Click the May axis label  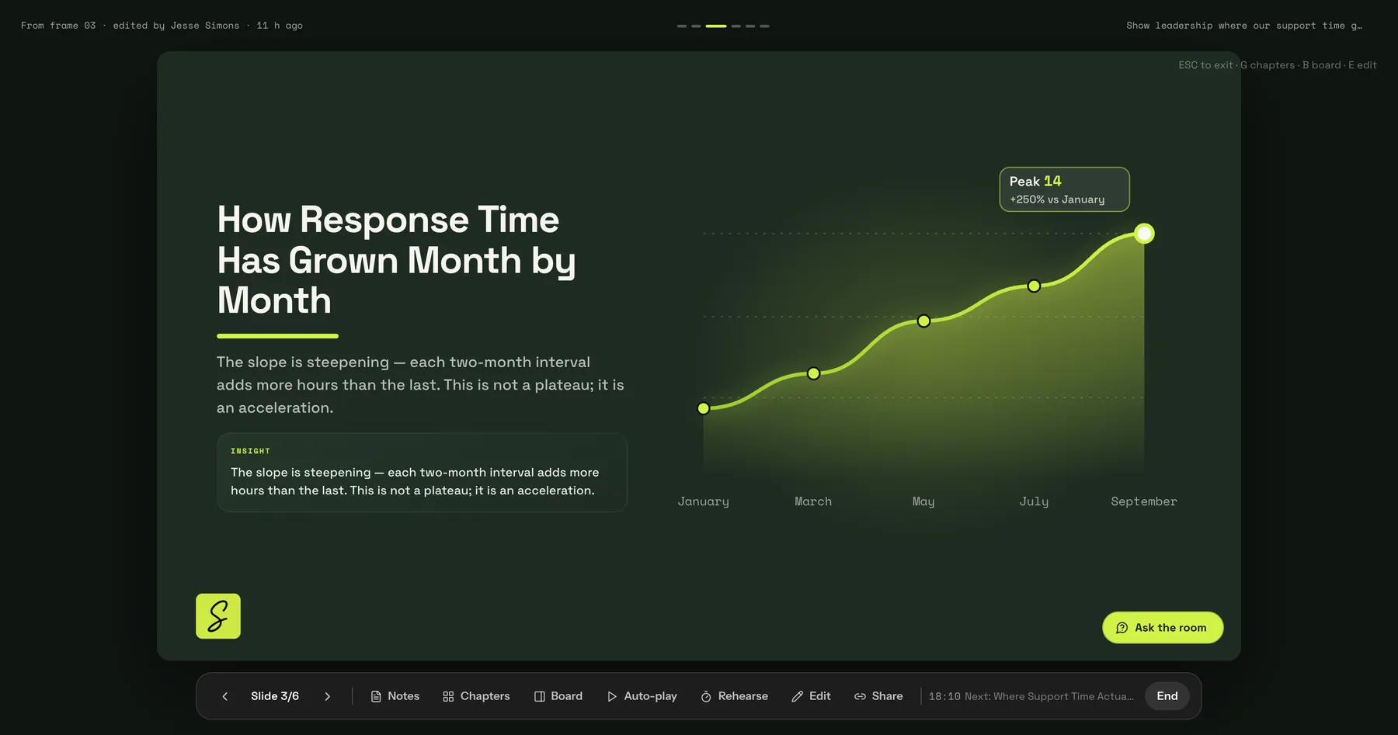pos(923,501)
